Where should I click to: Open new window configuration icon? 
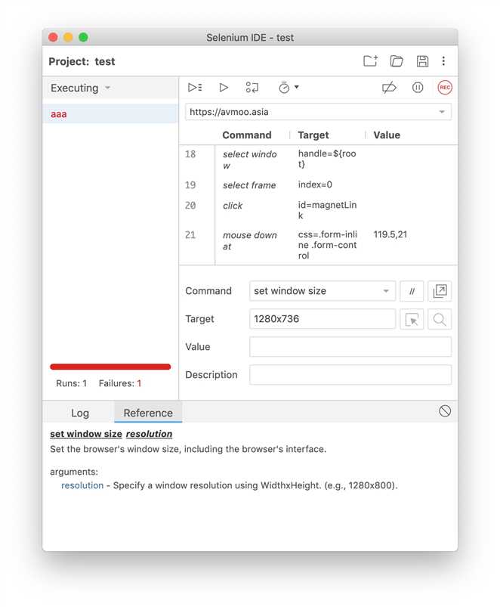[x=440, y=291]
